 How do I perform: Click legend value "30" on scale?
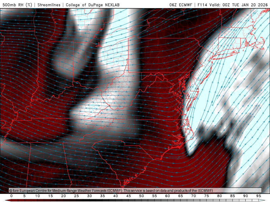point(89,196)
